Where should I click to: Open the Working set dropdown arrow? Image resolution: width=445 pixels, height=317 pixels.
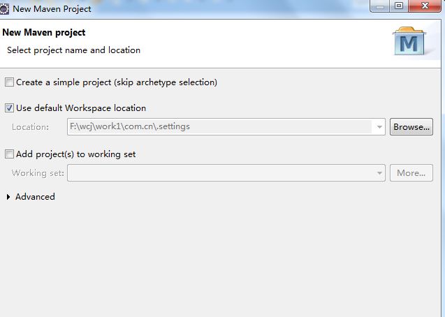[379, 173]
